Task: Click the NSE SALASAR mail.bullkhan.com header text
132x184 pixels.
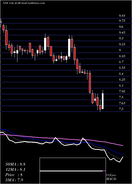Action: [24, 3]
